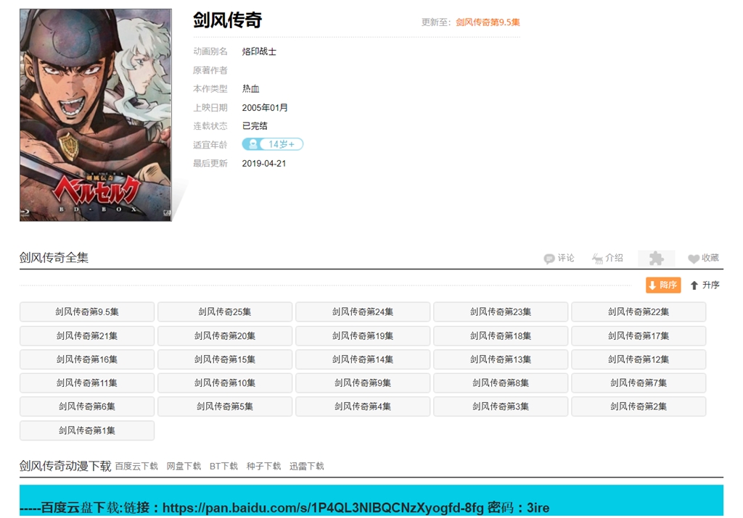Screen dimensions: 743x518
Task: Click the release date 2005年01月
Action: pos(265,108)
